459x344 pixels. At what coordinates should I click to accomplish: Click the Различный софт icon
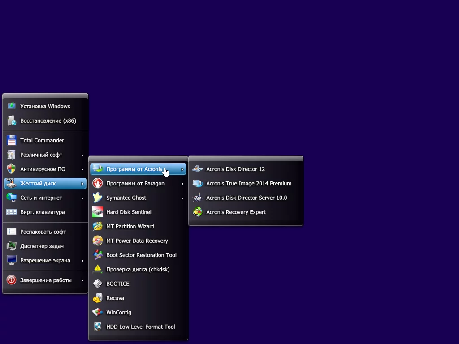click(11, 155)
